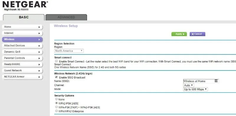Enable Smart Connect checkbox
This screenshot has width=236, height=116.
pos(56,61)
